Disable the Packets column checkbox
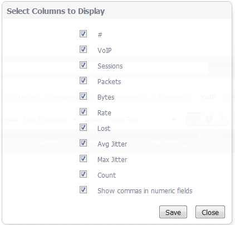 [x=83, y=81]
